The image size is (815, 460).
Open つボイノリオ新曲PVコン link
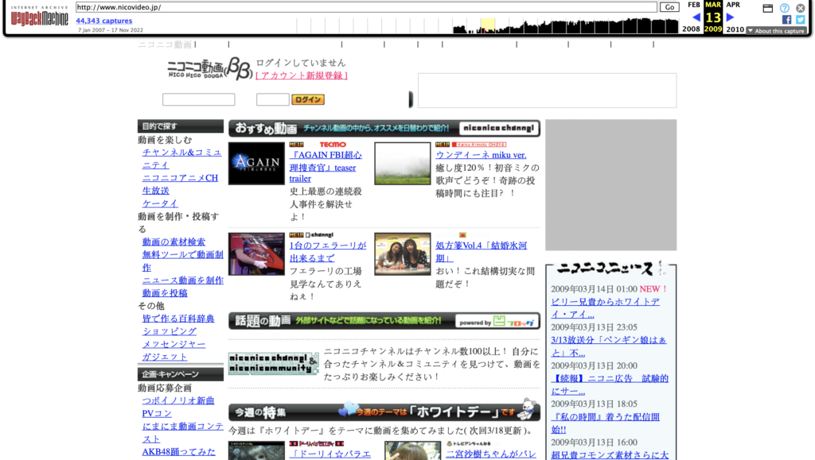(177, 407)
